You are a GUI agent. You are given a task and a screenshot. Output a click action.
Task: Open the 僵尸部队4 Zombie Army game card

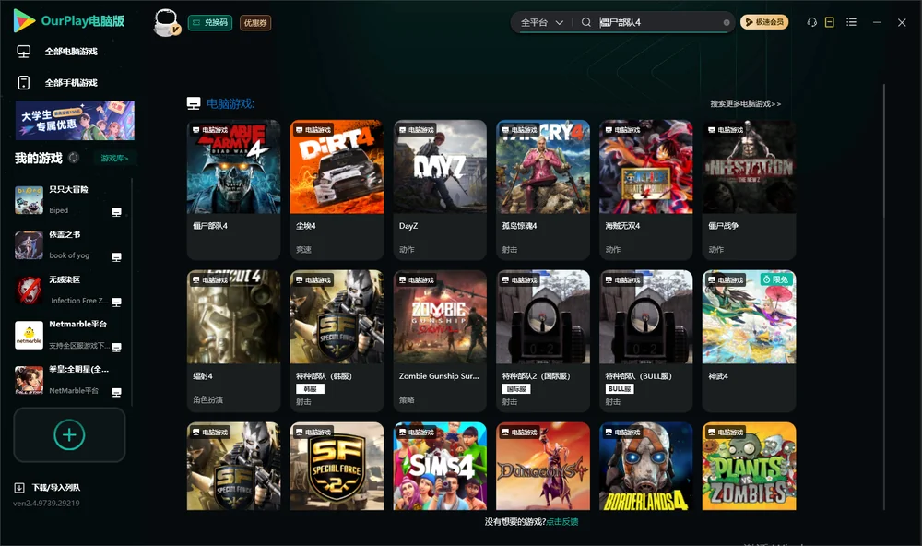233,189
